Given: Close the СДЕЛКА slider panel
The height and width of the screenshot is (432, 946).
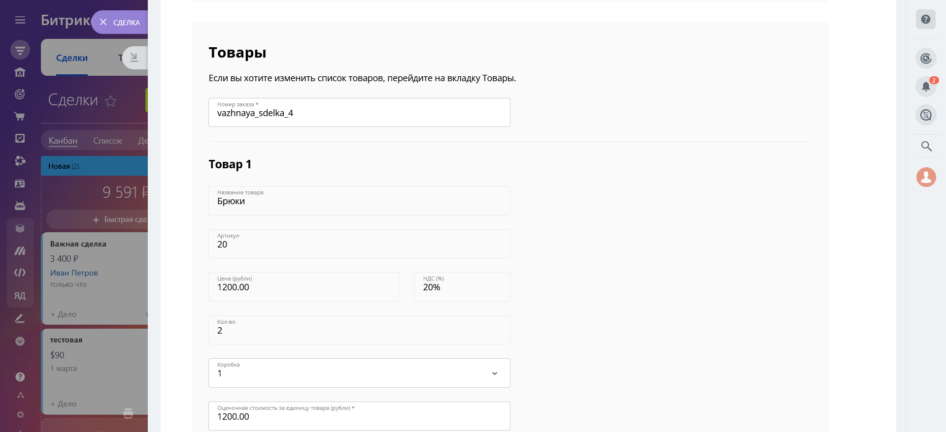Looking at the screenshot, I should [x=103, y=22].
